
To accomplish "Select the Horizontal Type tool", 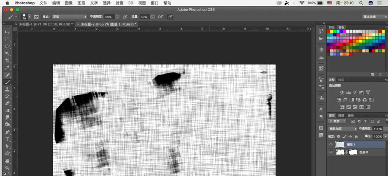I will 7,139.
